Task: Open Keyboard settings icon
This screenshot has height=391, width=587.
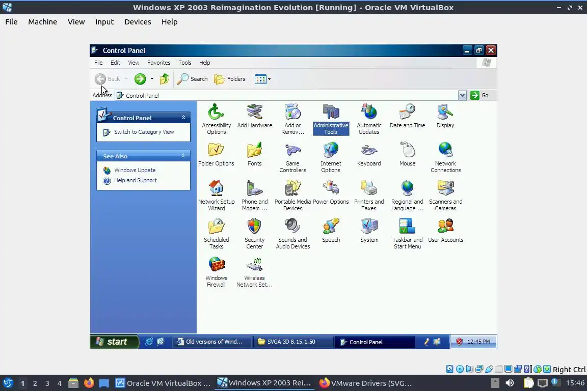Action: tap(369, 154)
